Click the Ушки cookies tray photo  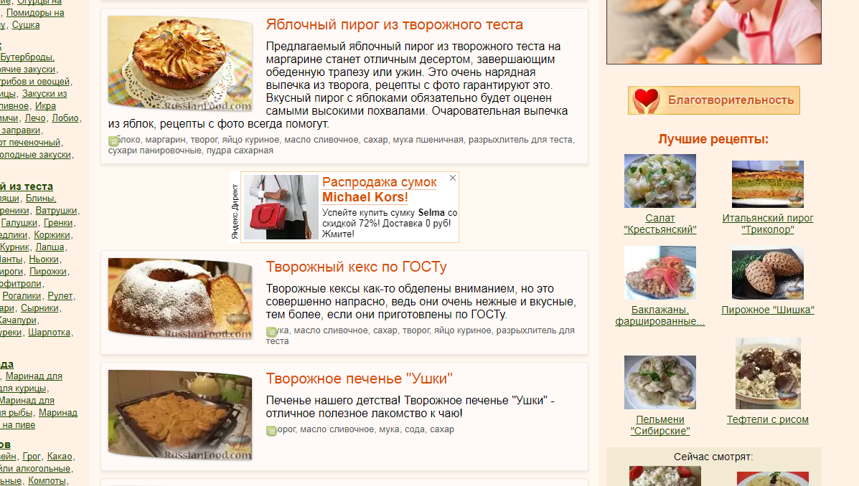click(x=180, y=414)
